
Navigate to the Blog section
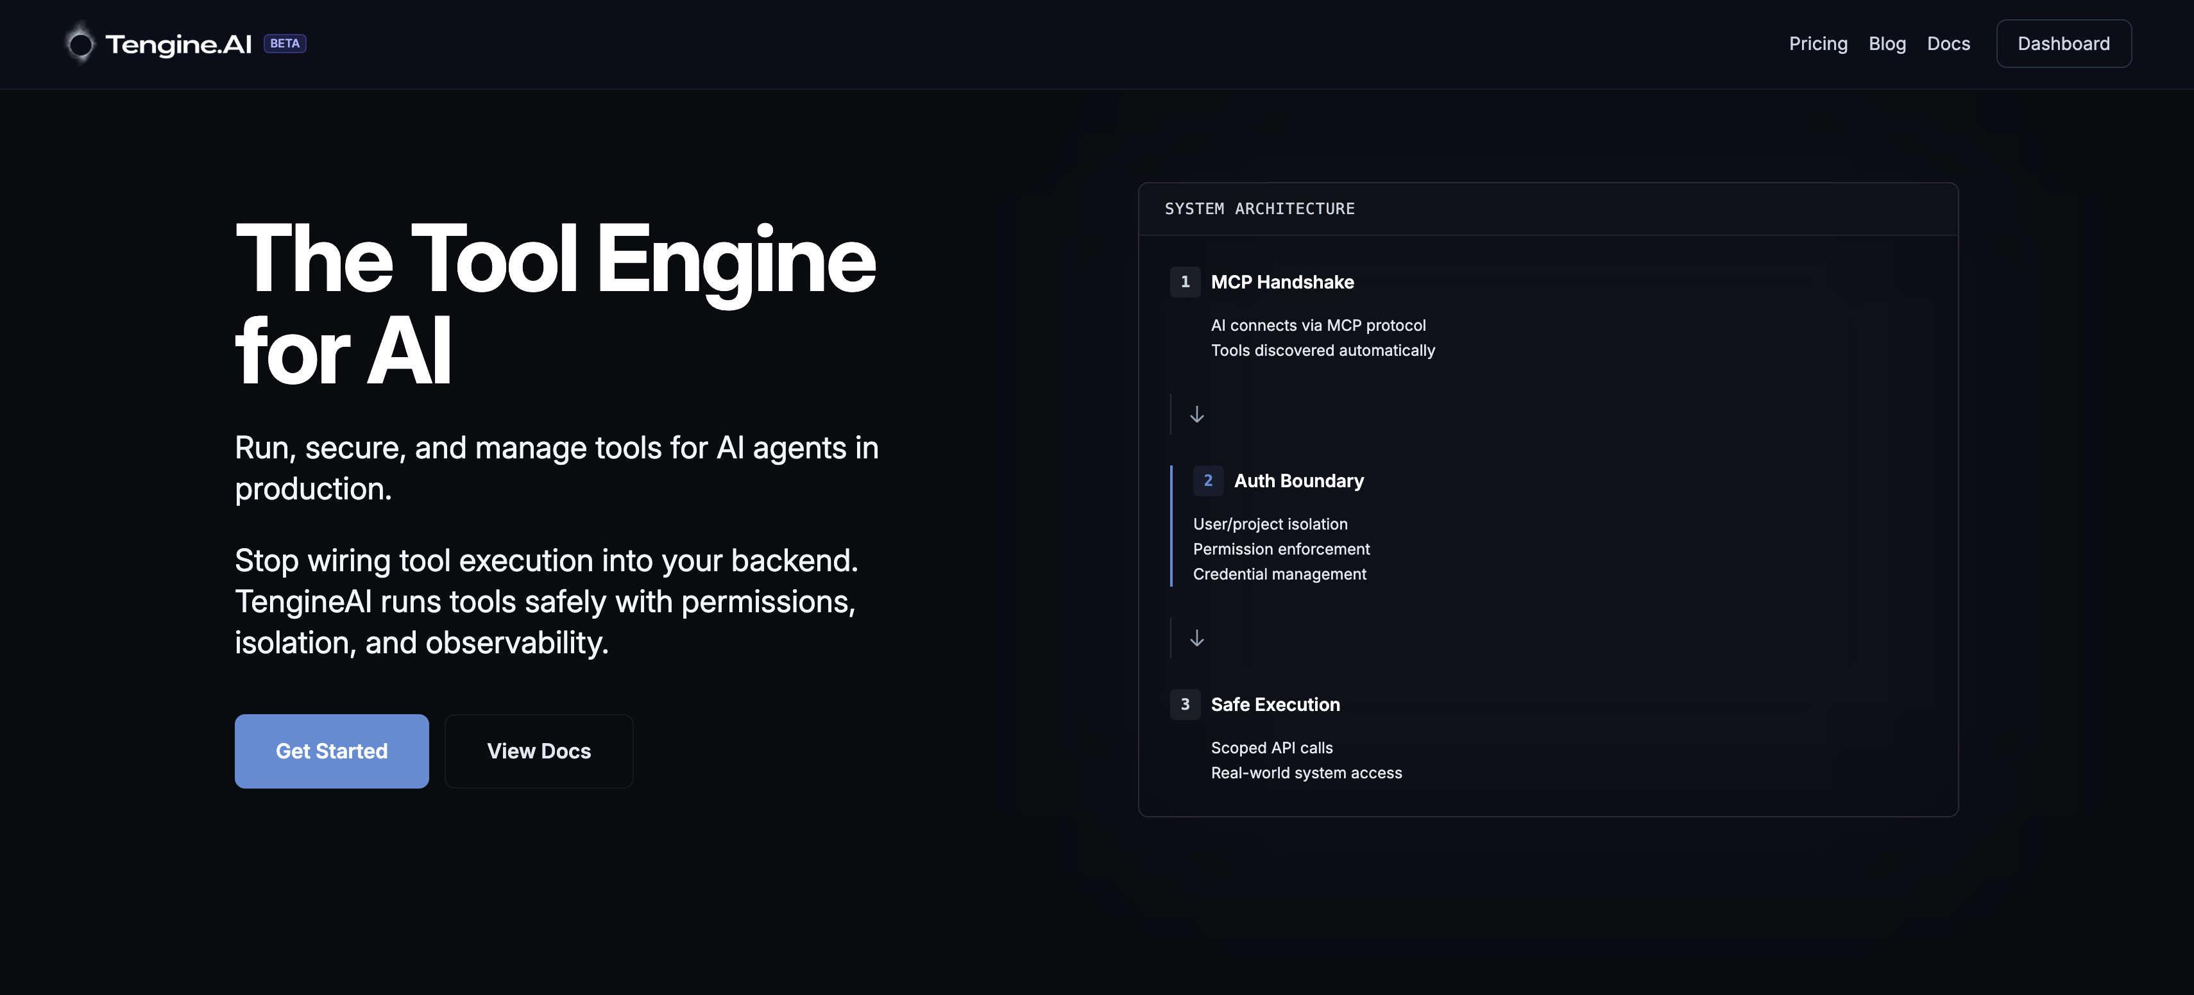click(x=1887, y=44)
